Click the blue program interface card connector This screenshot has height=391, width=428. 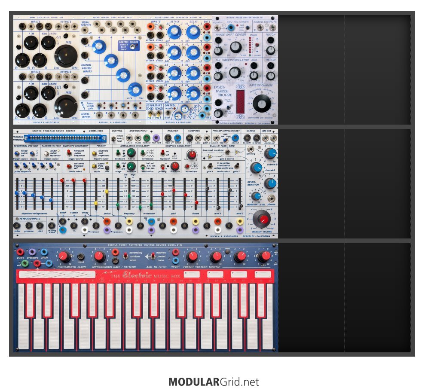[65, 139]
